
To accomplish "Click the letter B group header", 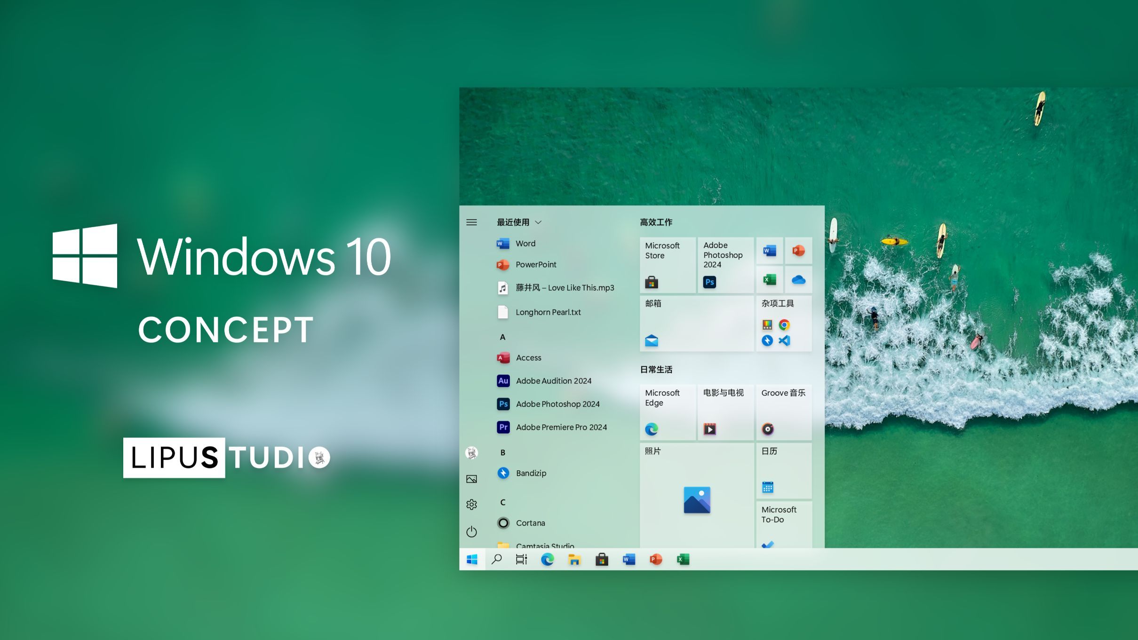I will coord(502,452).
